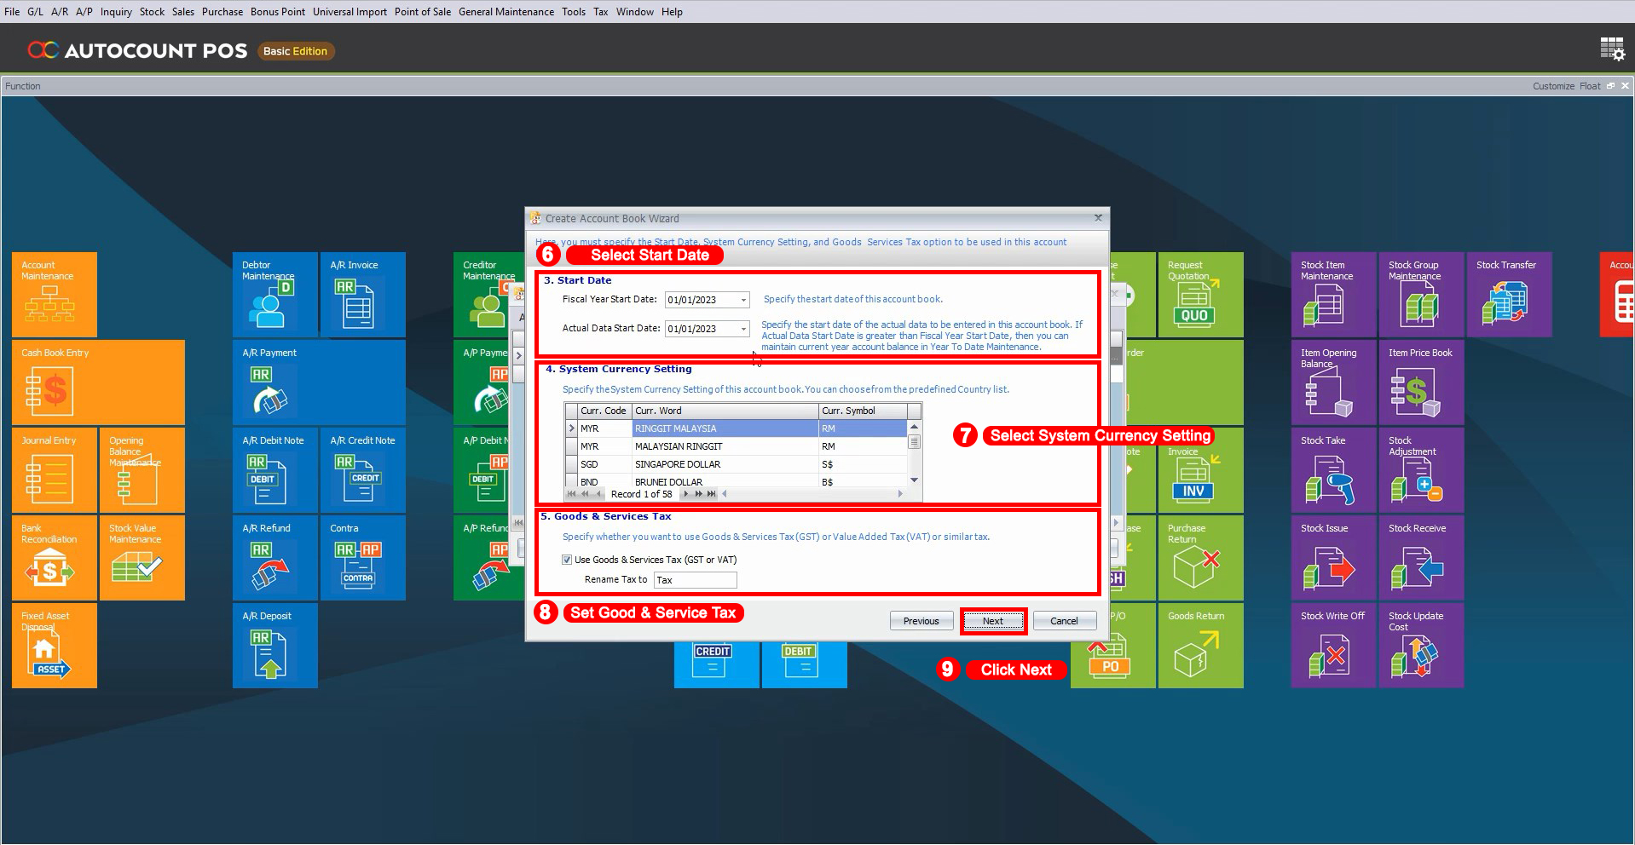
Task: Open Bank Reconciliation tile
Action: click(55, 557)
